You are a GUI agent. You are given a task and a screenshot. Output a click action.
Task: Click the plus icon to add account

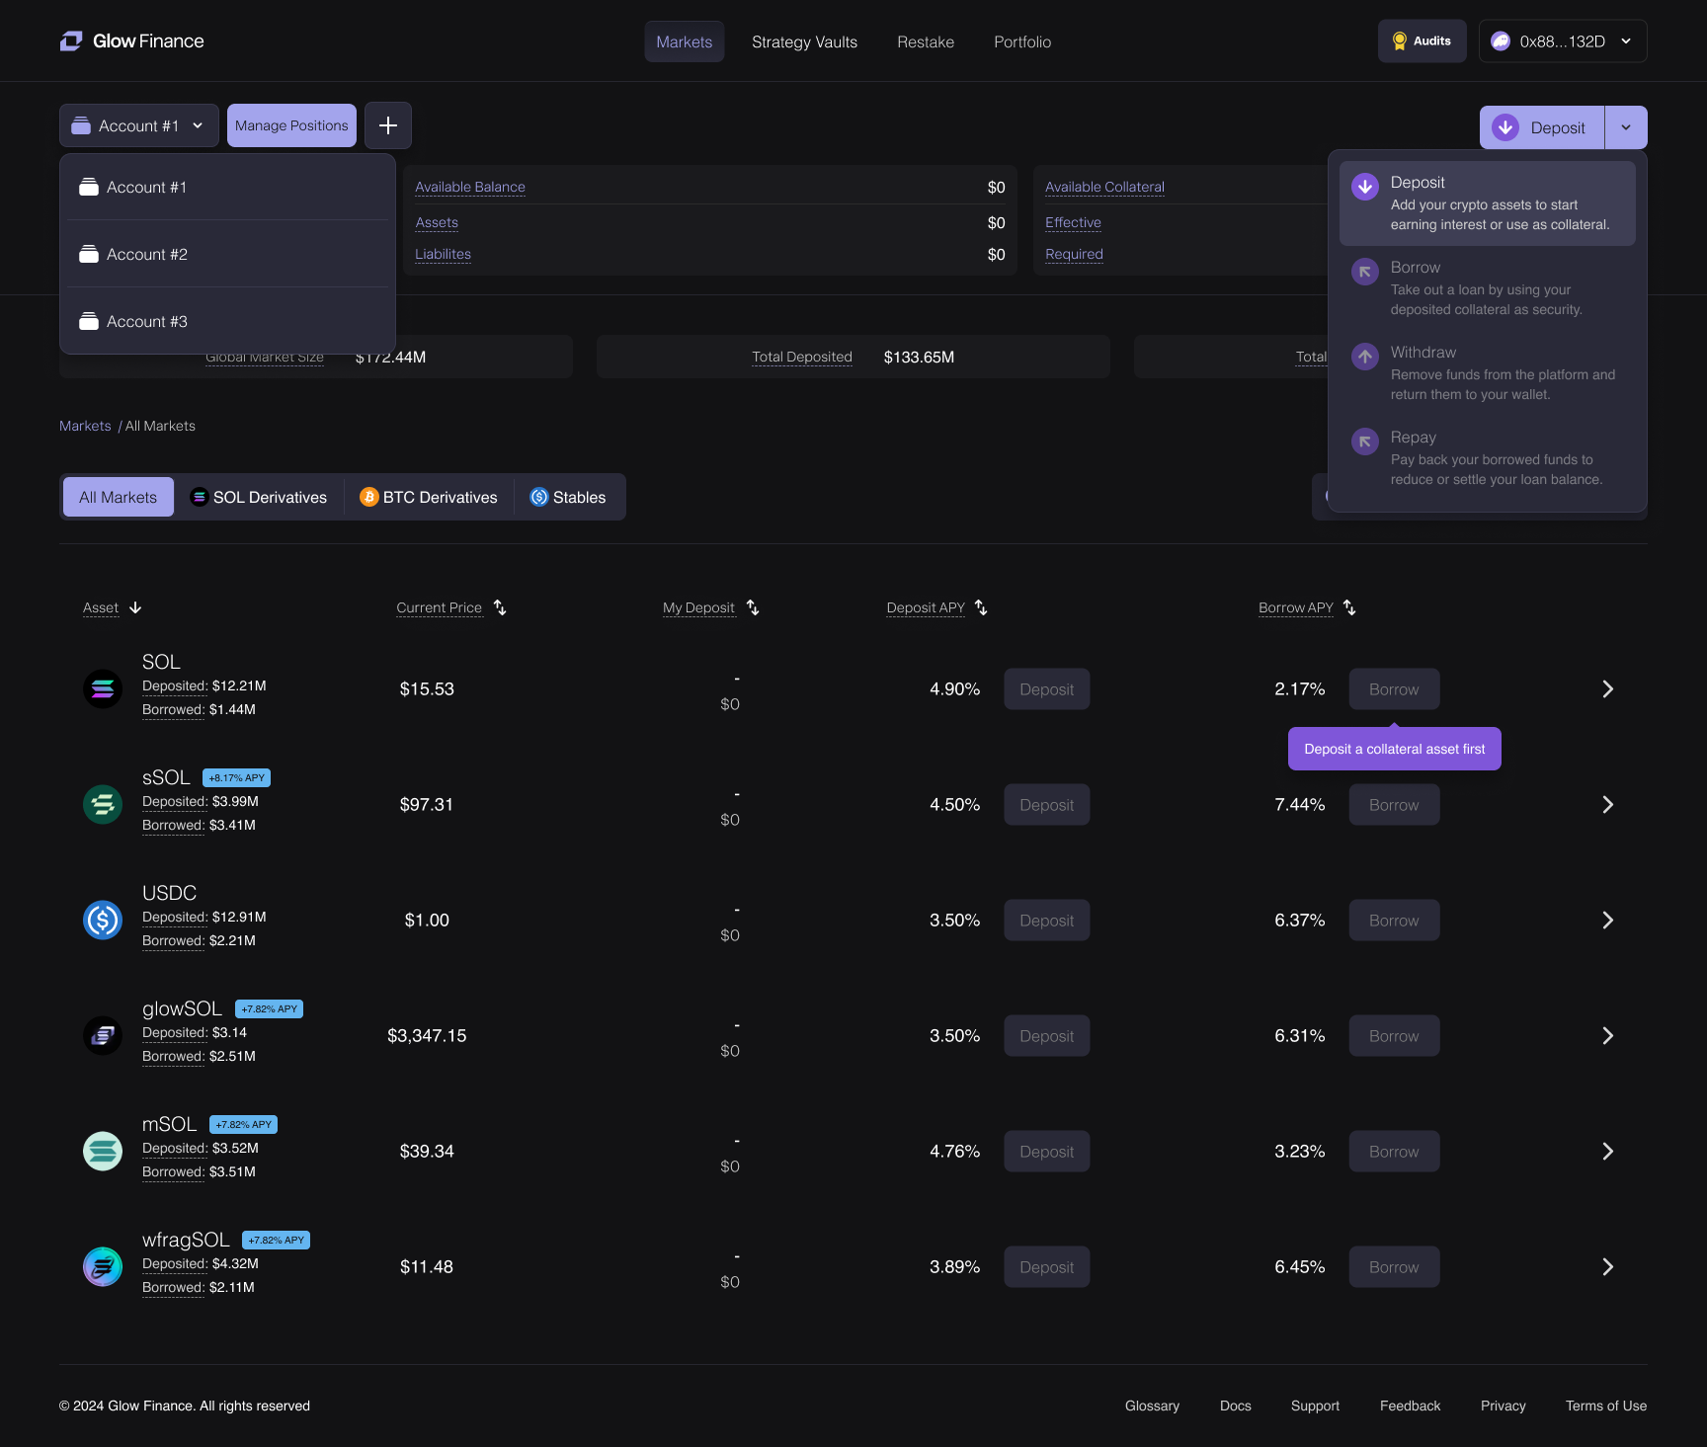pos(388,125)
